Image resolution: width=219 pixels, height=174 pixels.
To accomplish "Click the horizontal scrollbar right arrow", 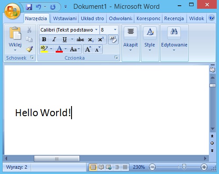I will tap(205, 158).
